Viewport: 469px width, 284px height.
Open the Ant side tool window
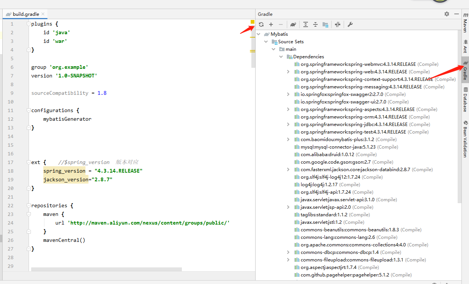click(466, 46)
